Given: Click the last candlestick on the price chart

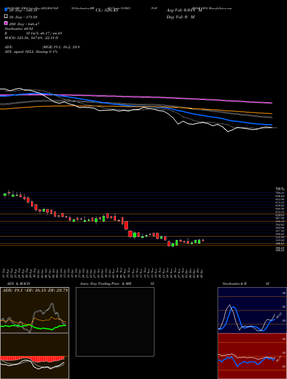Looking at the screenshot, I should [203, 240].
